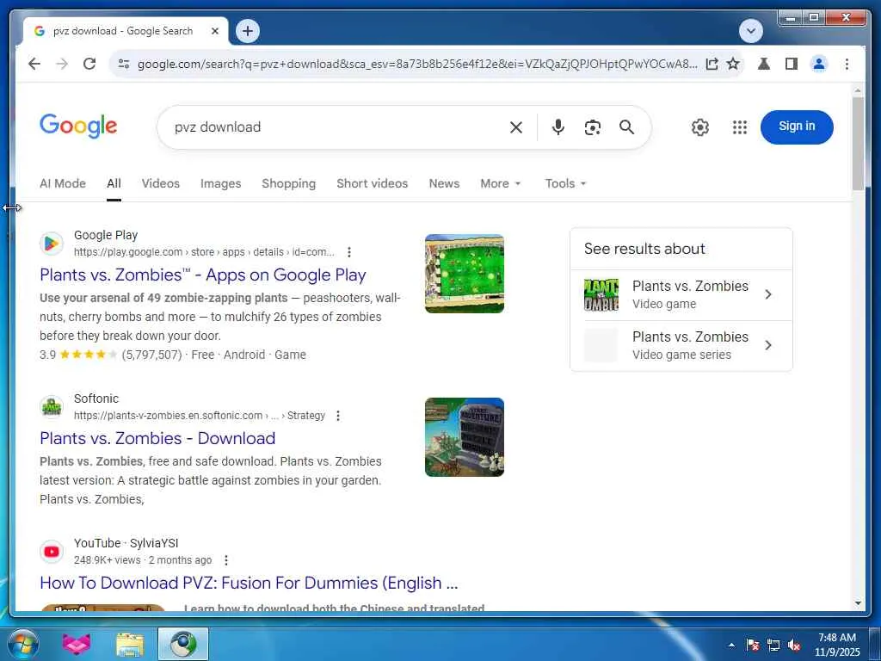Click the page scrollbar thumb
This screenshot has height=661, width=881.
point(858,144)
